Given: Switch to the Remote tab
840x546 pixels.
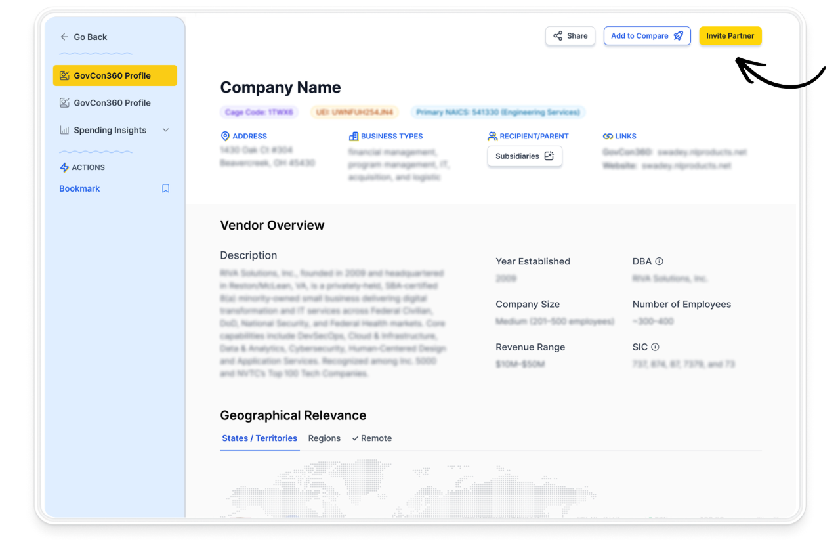Looking at the screenshot, I should [x=371, y=438].
